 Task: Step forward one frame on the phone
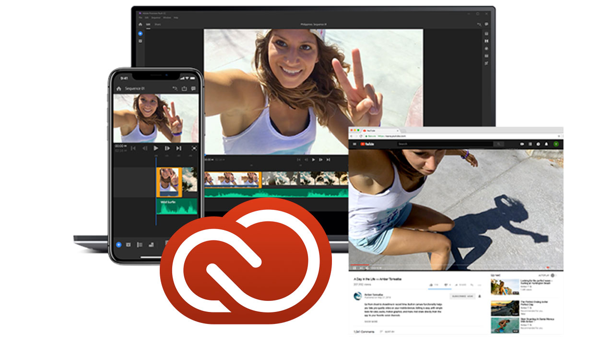point(167,148)
